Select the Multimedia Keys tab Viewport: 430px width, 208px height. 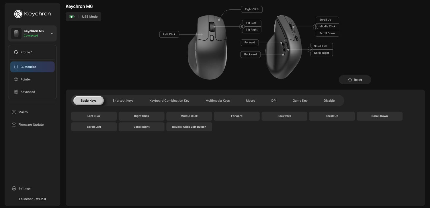218,101
